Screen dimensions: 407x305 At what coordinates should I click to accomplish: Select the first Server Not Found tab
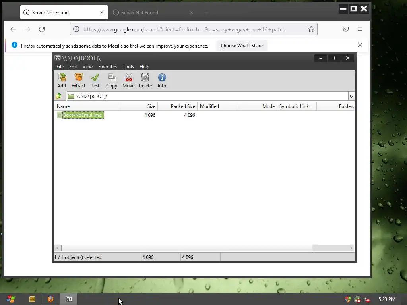click(x=64, y=12)
